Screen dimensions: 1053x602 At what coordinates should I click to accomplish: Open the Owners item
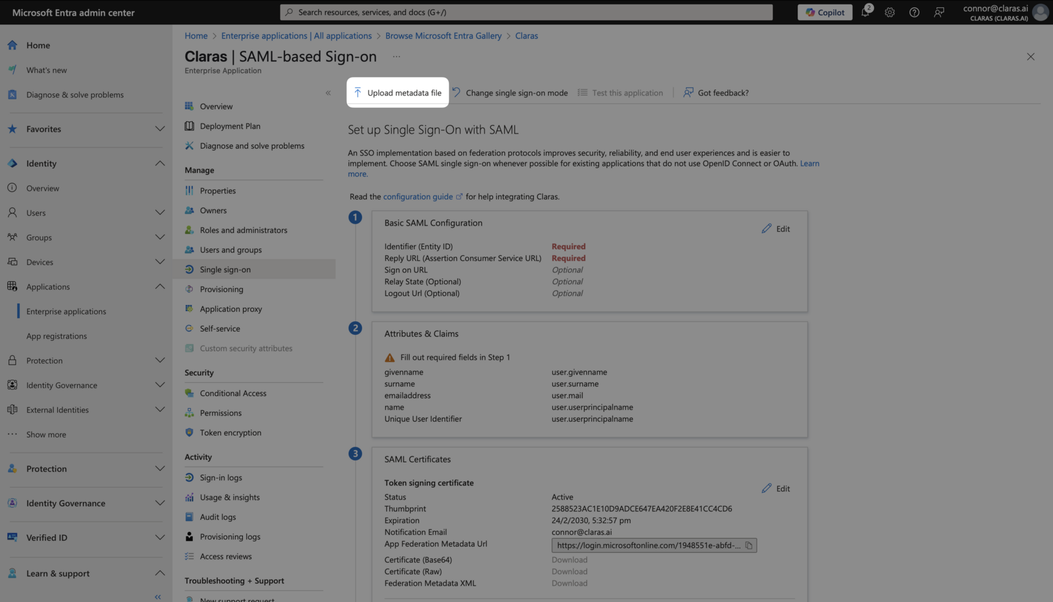[213, 211]
